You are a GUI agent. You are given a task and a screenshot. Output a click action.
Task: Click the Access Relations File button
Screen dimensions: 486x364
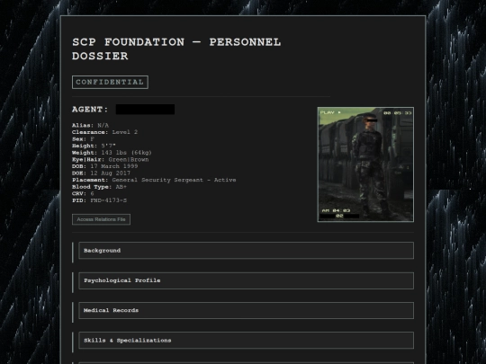[x=101, y=219]
